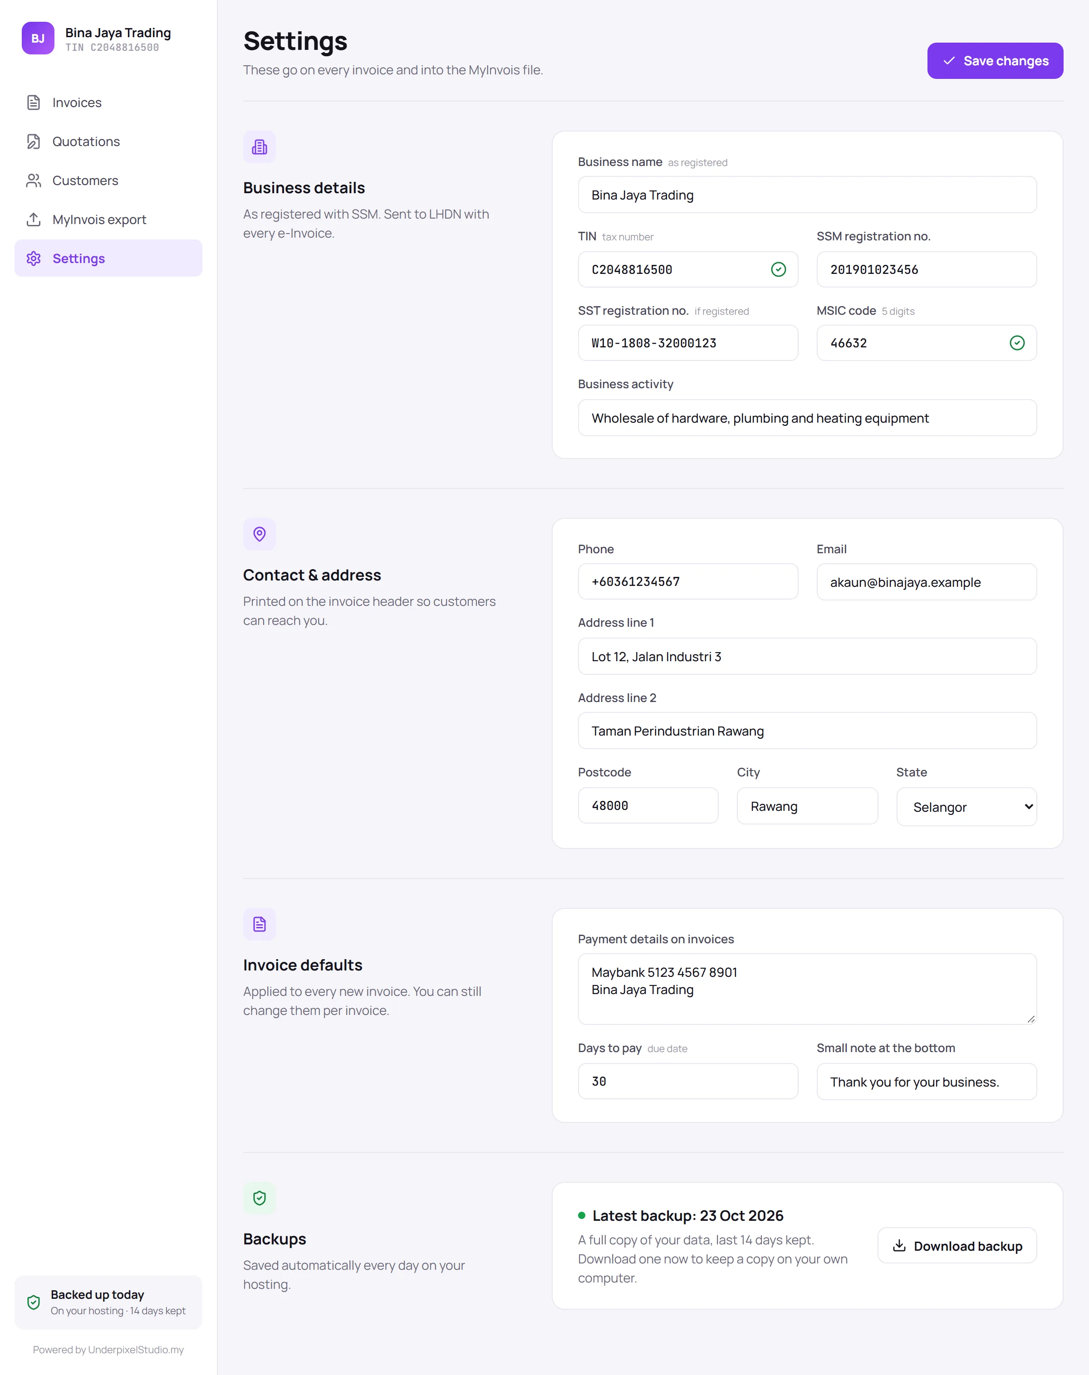Viewport: 1089px width, 1375px height.
Task: Click the Settings gear icon in sidebar
Action: tap(34, 258)
